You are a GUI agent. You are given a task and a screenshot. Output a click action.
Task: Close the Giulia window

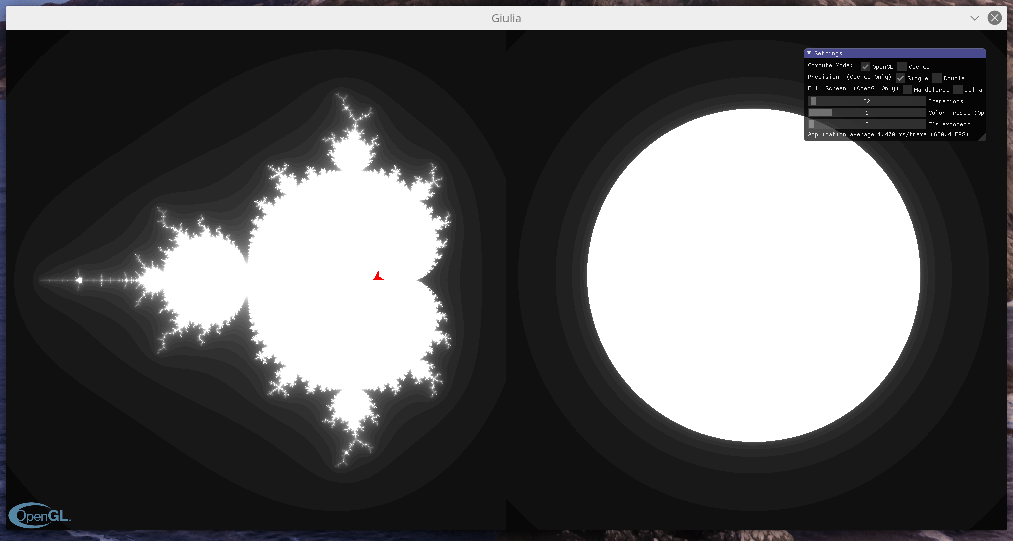point(994,18)
